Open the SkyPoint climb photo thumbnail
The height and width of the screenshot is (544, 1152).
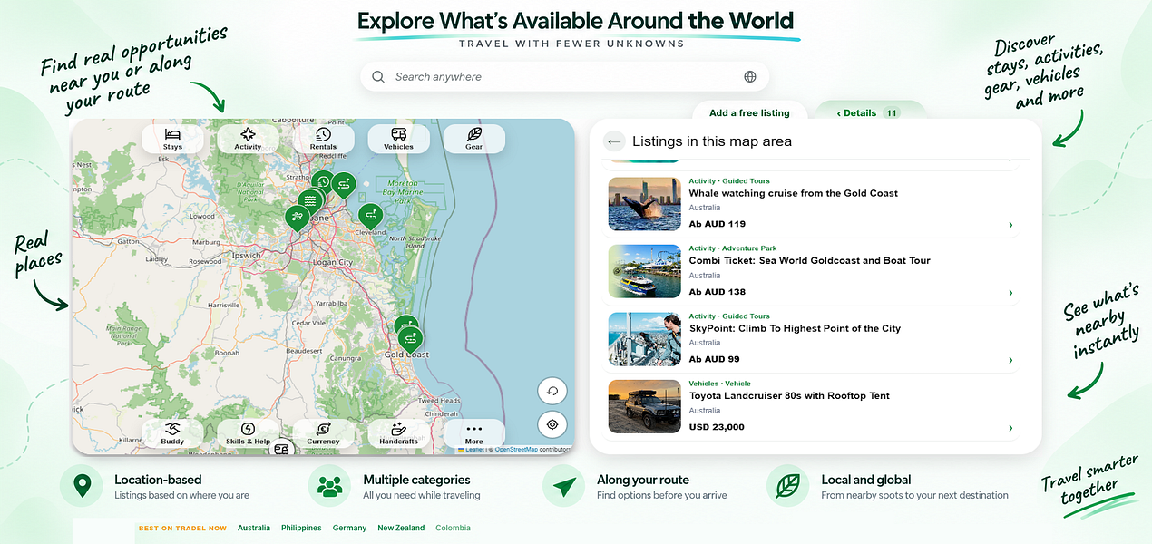coord(644,339)
